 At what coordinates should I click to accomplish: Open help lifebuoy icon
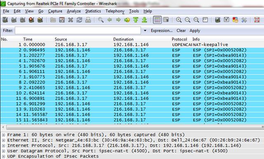point(257,20)
